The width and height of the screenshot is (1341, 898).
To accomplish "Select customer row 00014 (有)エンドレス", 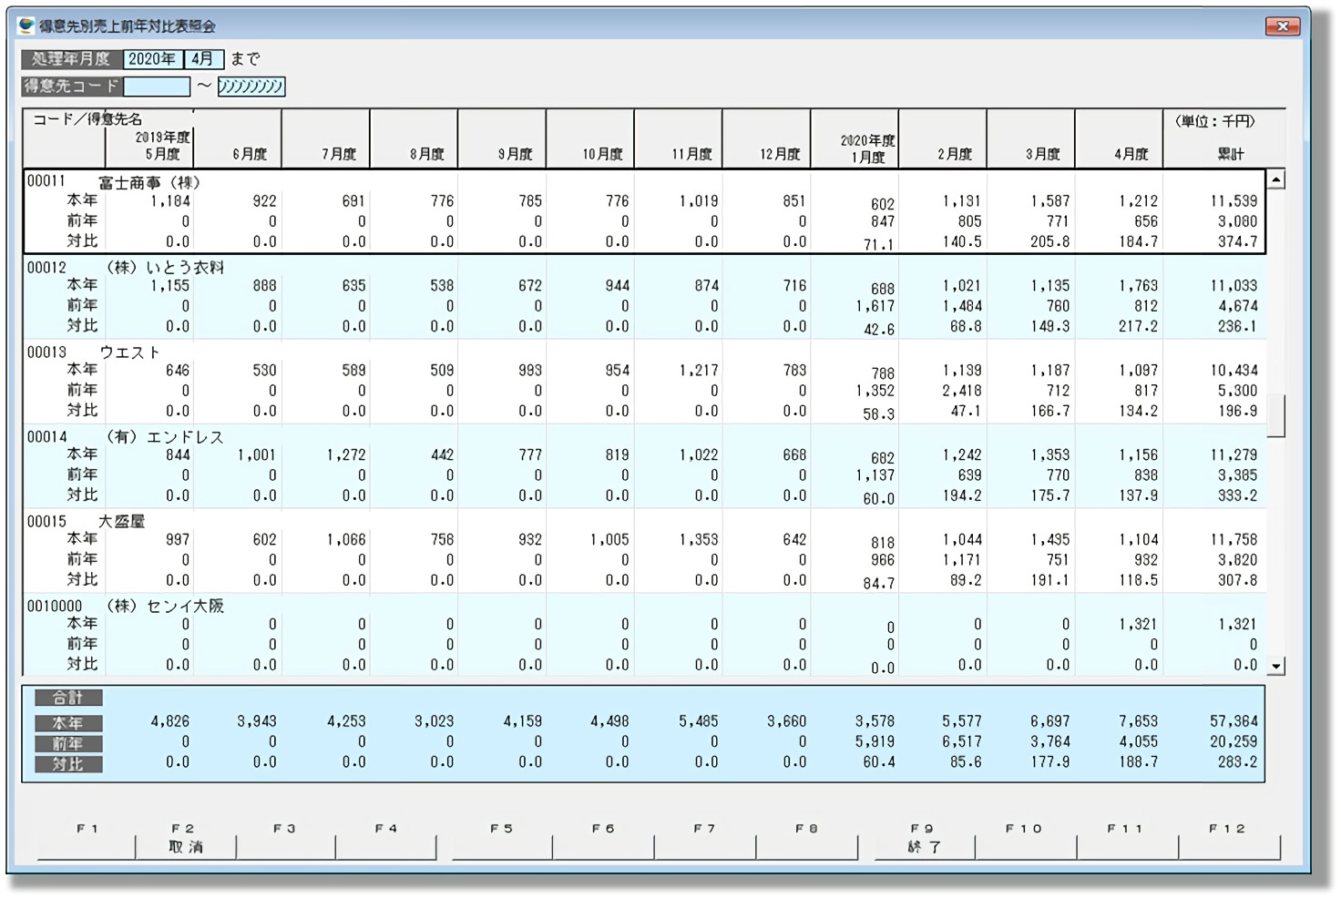I will (644, 466).
